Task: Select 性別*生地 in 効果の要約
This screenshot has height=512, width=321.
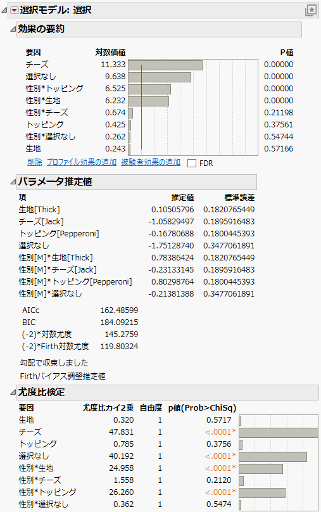Action: point(43,101)
